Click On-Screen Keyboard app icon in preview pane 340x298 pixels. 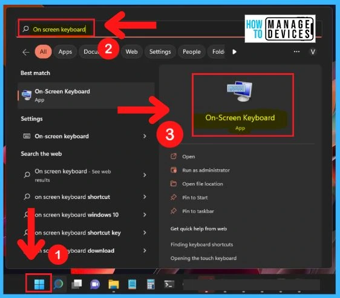[240, 91]
